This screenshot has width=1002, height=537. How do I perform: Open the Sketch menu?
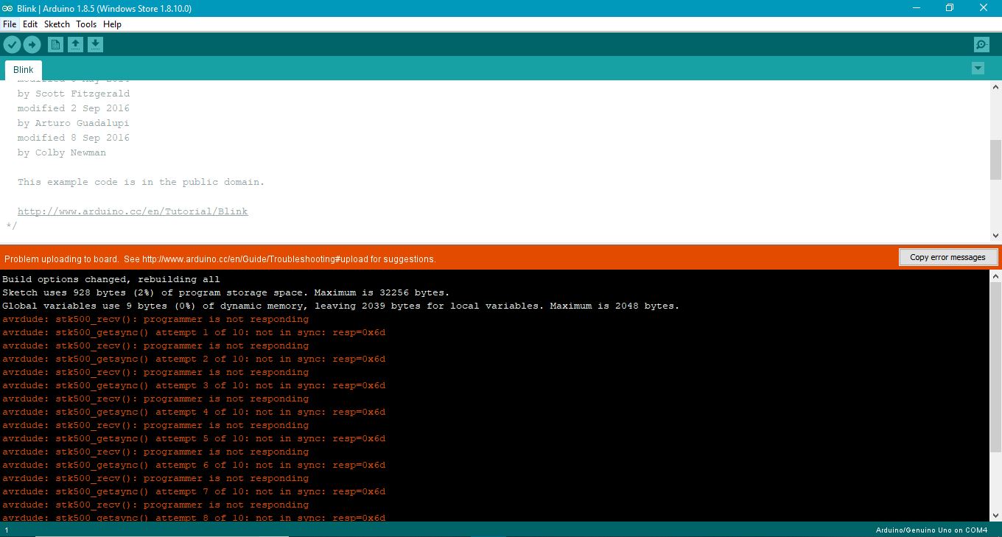[x=57, y=24]
